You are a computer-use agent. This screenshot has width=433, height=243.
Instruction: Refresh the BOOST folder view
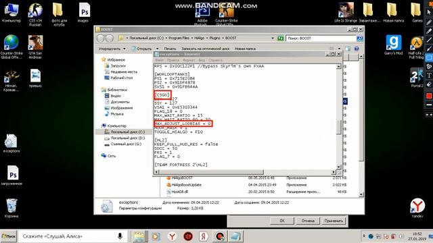click(x=280, y=38)
